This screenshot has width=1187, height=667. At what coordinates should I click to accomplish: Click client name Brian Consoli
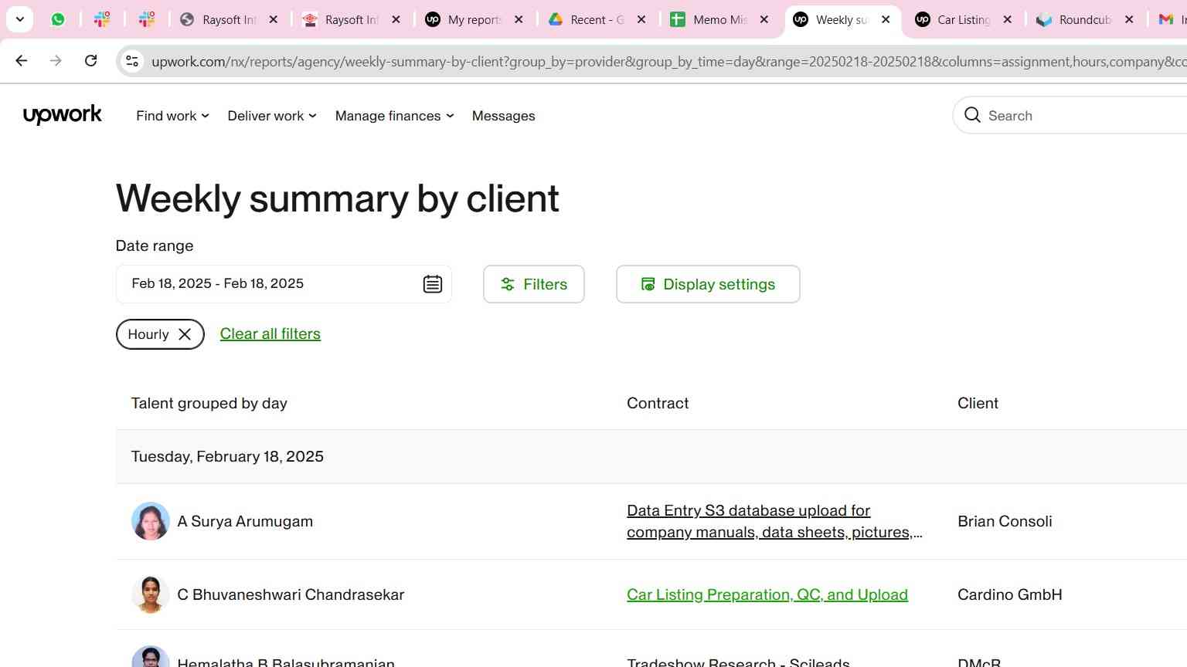pos(1005,521)
